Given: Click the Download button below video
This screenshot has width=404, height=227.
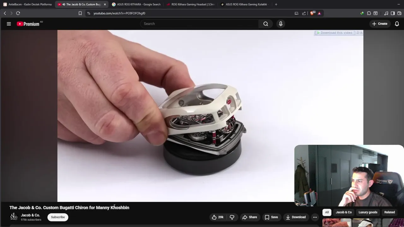Looking at the screenshot, I should 296,217.
